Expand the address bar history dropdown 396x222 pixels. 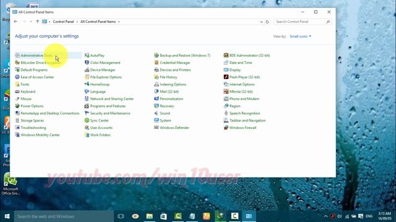click(261, 22)
